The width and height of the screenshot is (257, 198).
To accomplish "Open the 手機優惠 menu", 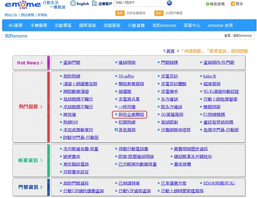I will click(39, 25).
